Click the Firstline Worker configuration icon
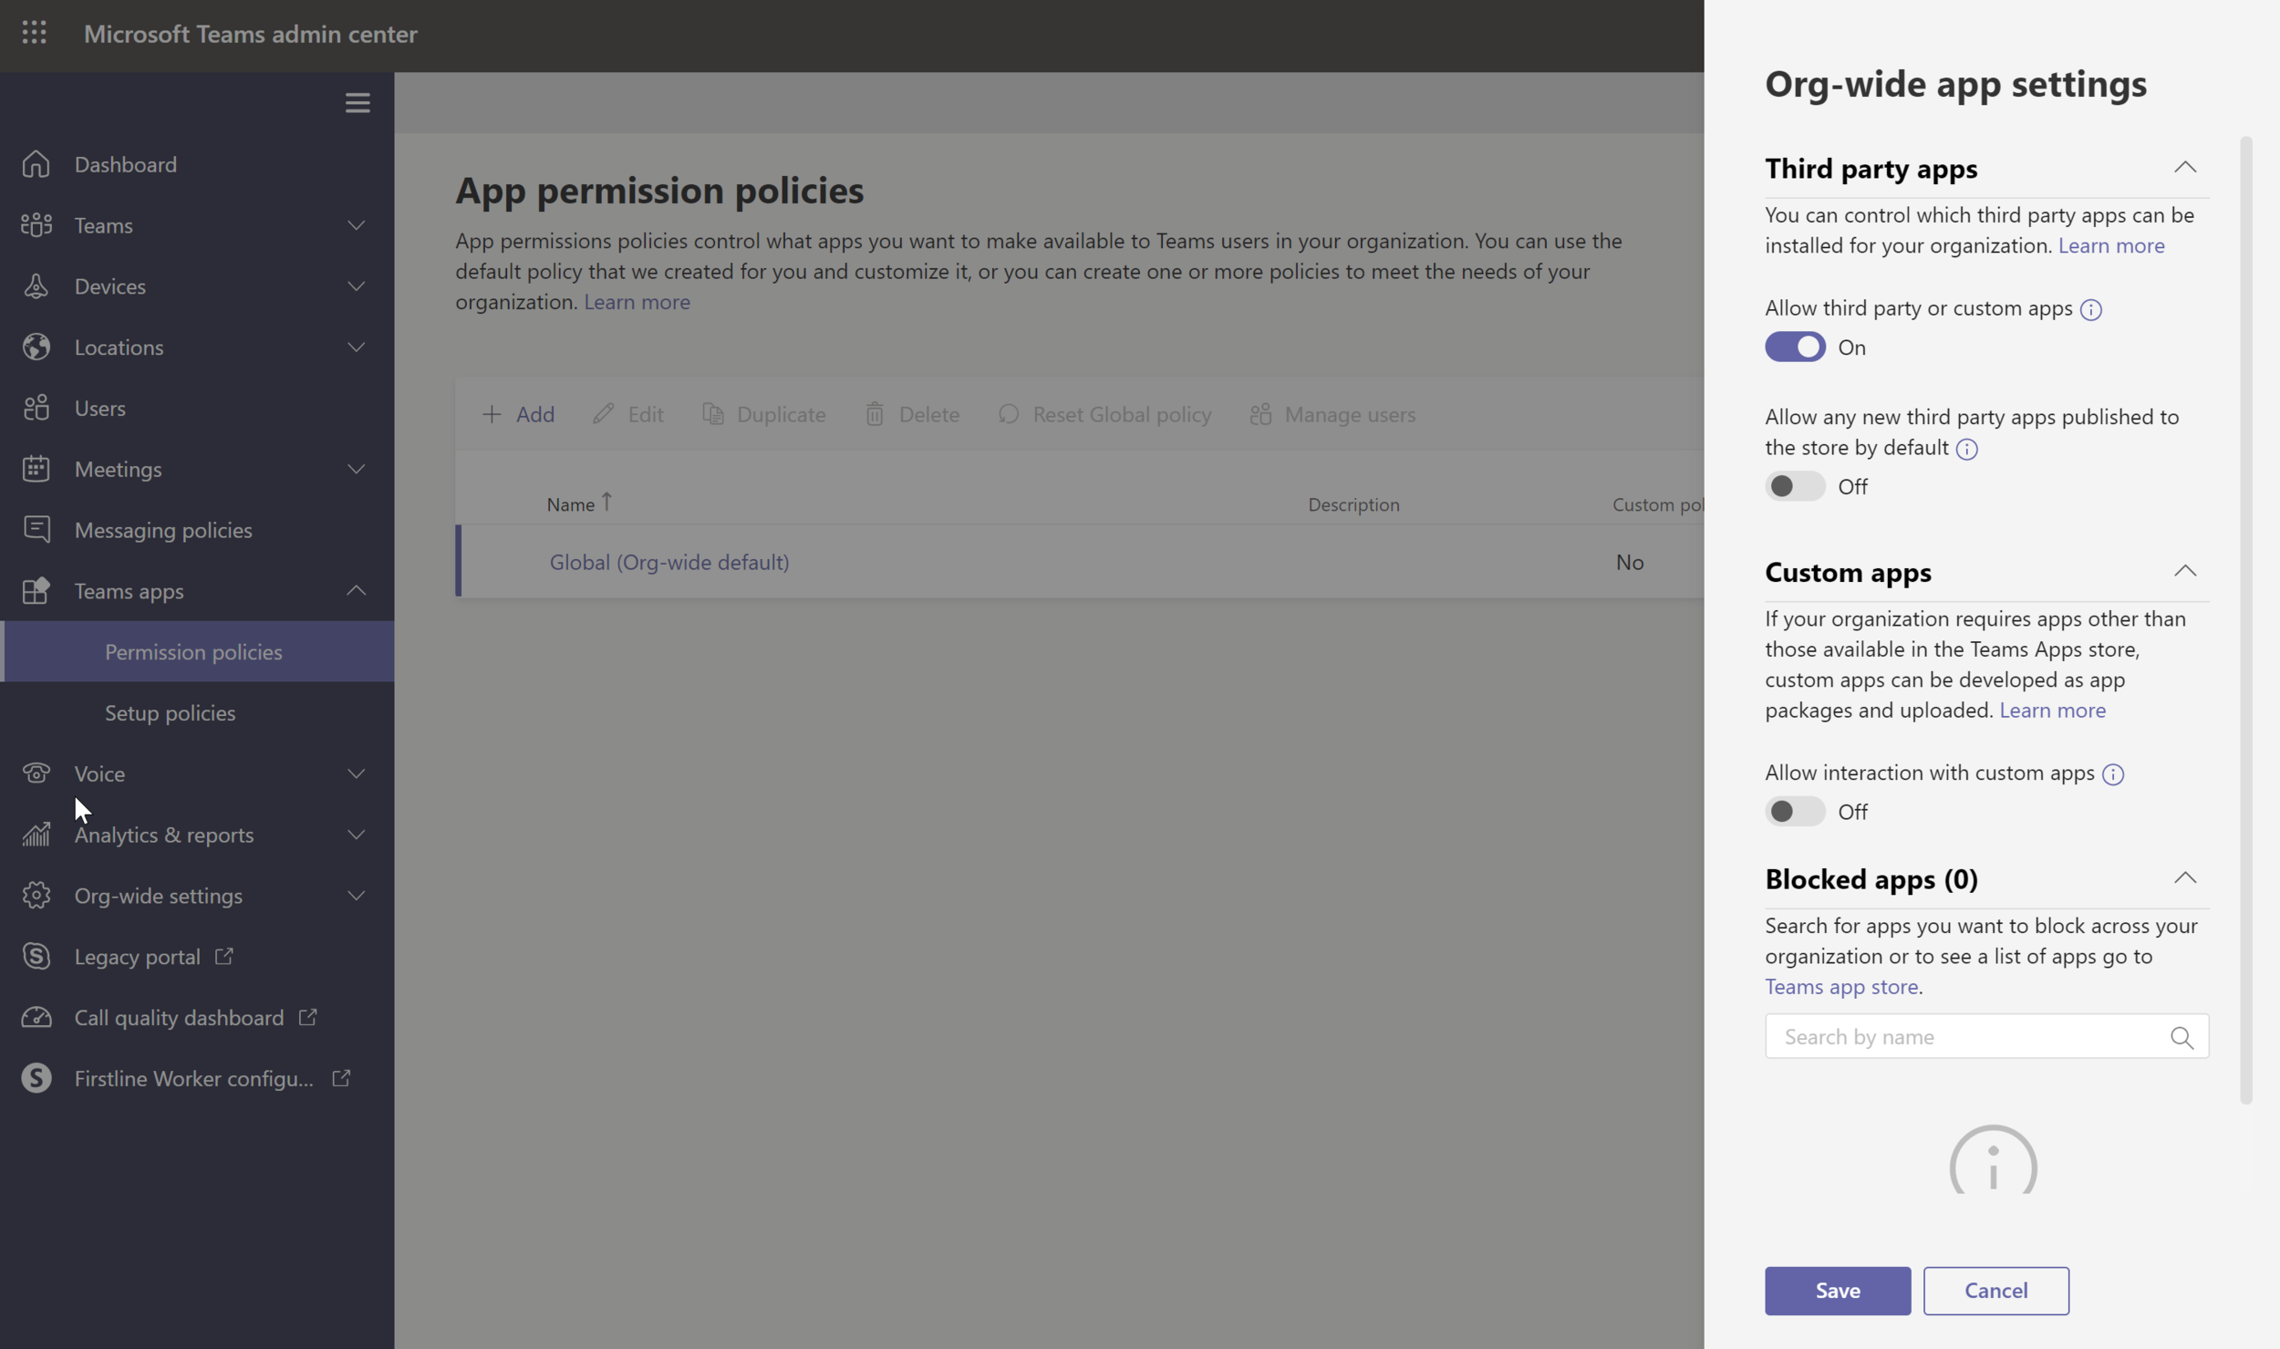This screenshot has height=1349, width=2280. pyautogui.click(x=36, y=1078)
